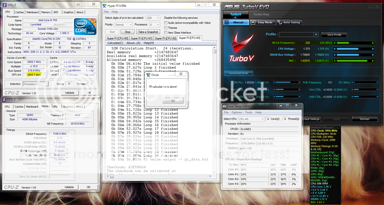Click the Manual mode icon in TurboV
The width and height of the screenshot is (384, 205).
tap(226, 22)
